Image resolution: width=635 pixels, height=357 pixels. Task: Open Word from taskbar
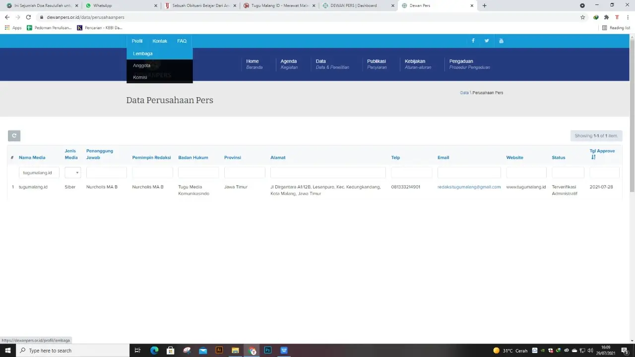click(x=284, y=350)
